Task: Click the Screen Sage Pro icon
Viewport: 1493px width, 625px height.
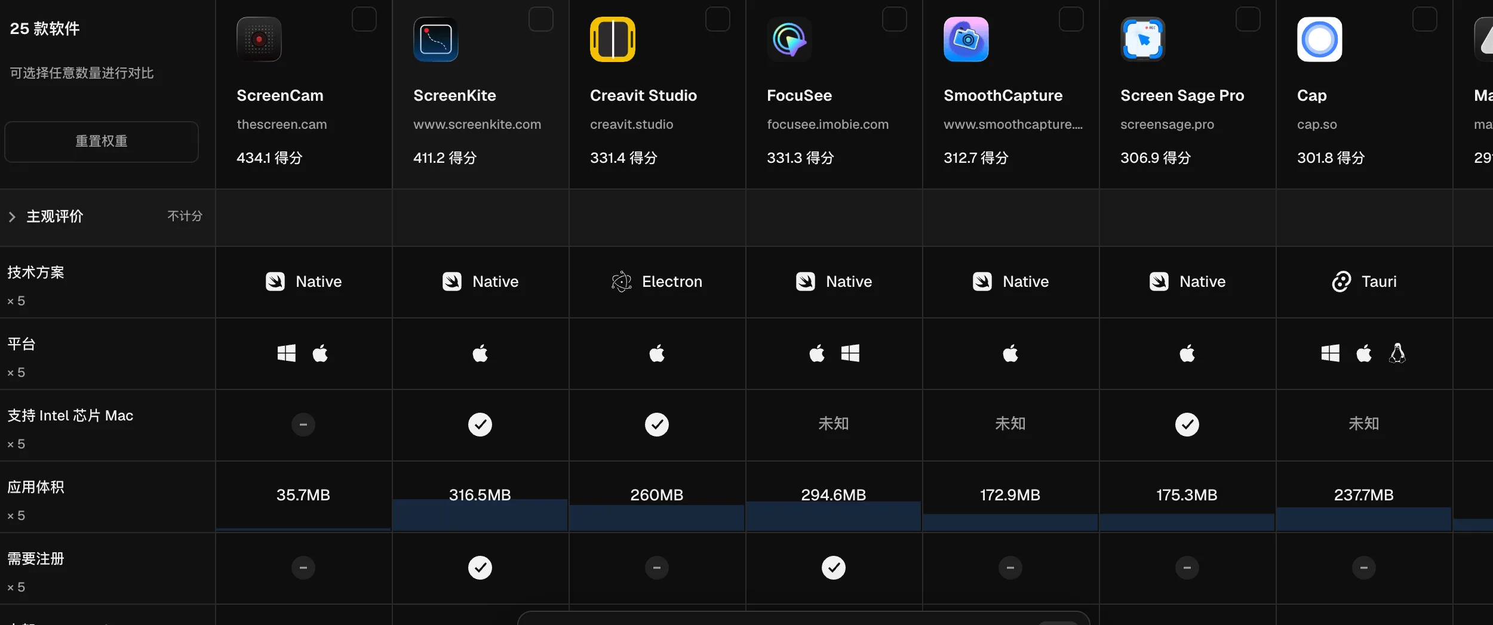Action: [x=1142, y=39]
